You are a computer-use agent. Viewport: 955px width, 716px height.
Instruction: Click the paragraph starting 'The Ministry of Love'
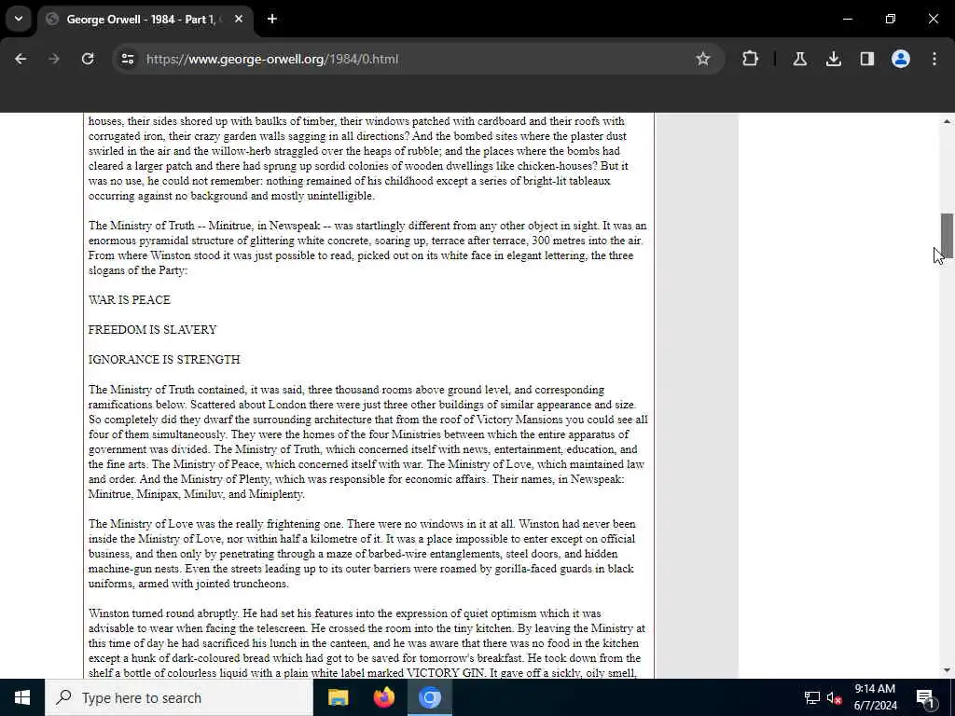point(362,554)
